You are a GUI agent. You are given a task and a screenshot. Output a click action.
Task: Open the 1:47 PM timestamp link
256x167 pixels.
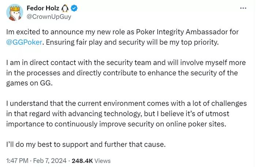[17, 161]
